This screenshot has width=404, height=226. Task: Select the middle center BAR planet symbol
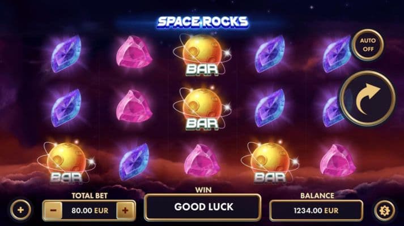coord(202,109)
